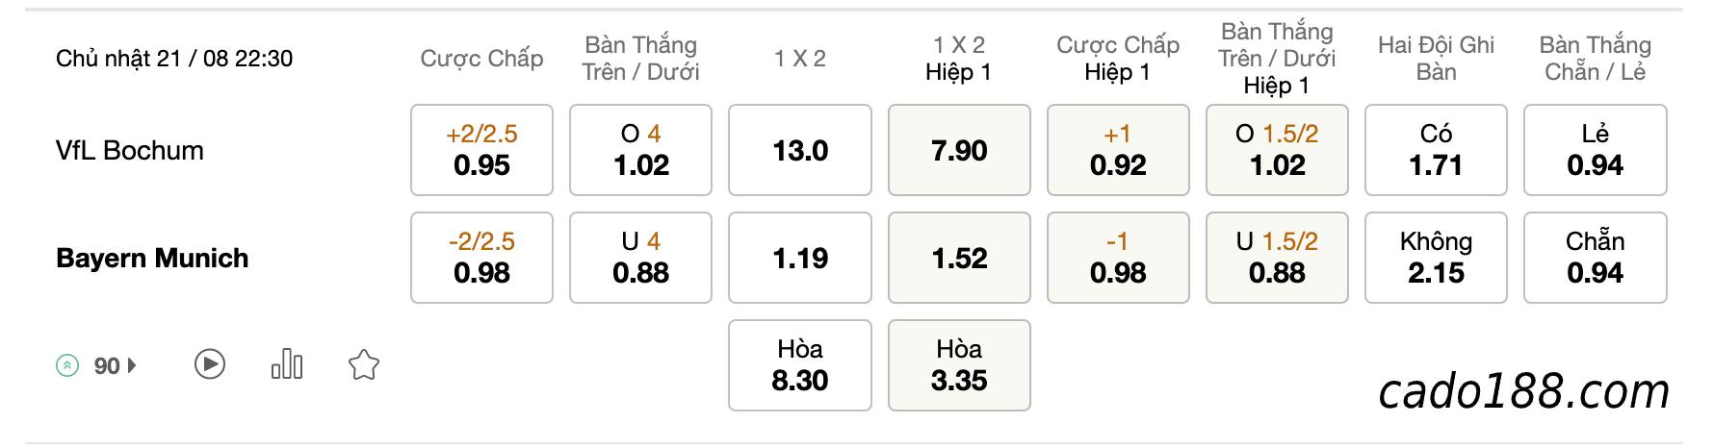Image resolution: width=1714 pixels, height=448 pixels.
Task: Select full-time draw Hòa 8.30
Action: tap(800, 365)
